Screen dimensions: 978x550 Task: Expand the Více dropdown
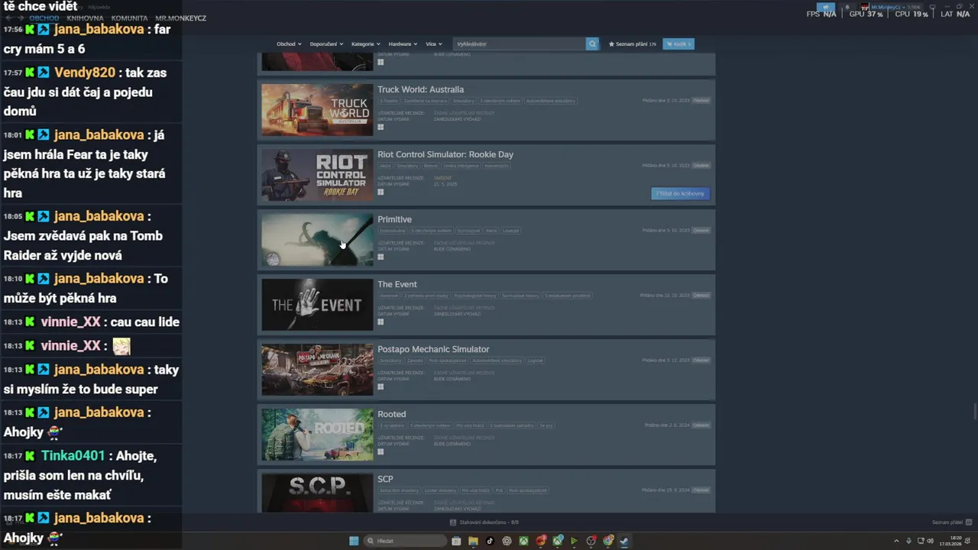click(433, 44)
